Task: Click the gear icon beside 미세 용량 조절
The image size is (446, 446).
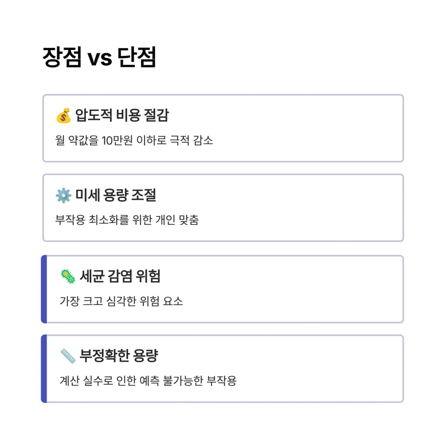Action: coord(63,196)
